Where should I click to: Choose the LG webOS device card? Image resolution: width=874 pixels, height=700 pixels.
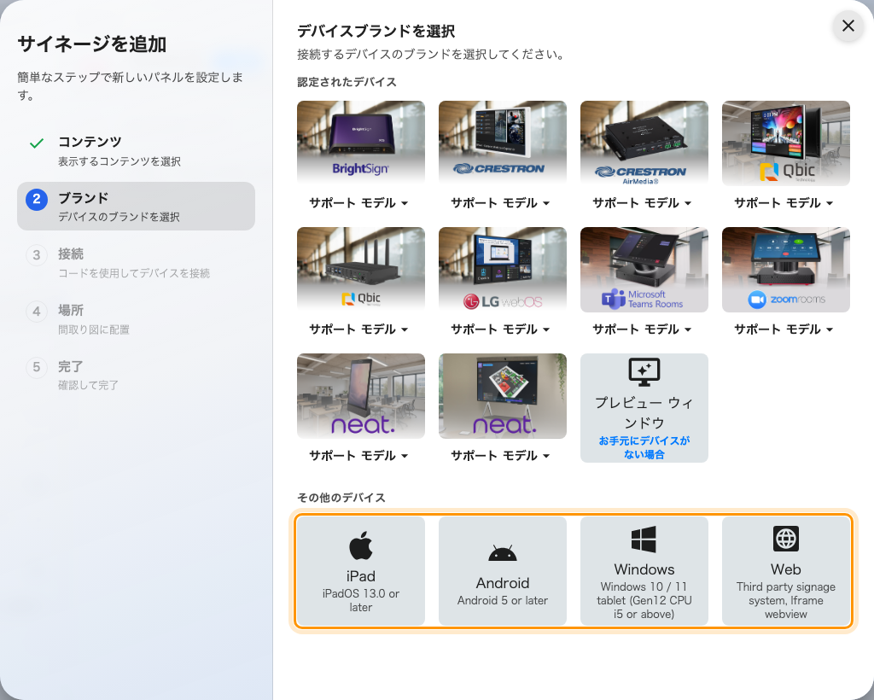tap(502, 270)
